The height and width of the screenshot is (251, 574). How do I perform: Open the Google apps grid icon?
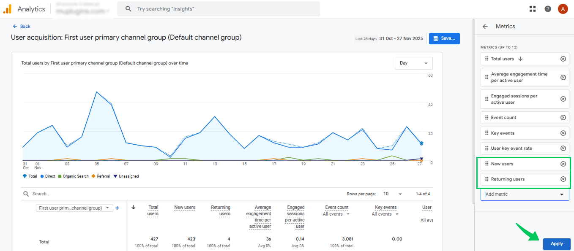coord(533,9)
